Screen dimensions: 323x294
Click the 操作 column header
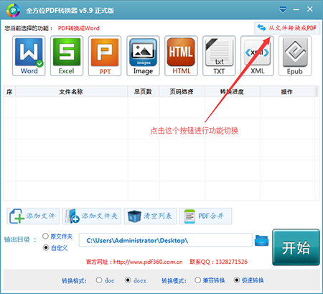[287, 92]
